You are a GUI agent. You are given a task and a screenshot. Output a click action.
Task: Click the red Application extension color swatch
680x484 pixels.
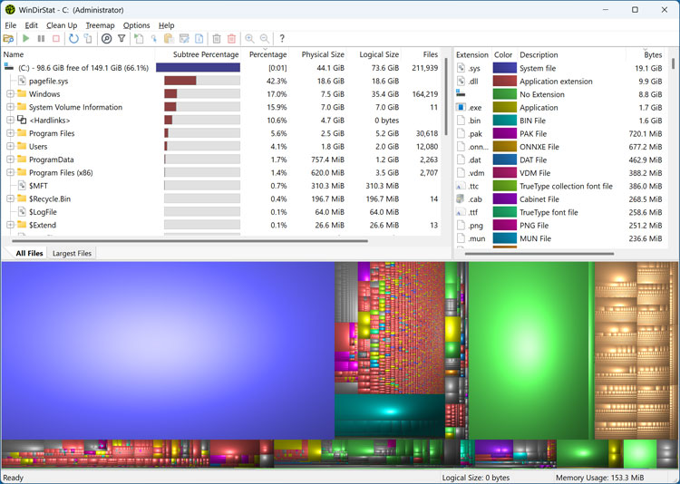[x=504, y=81]
